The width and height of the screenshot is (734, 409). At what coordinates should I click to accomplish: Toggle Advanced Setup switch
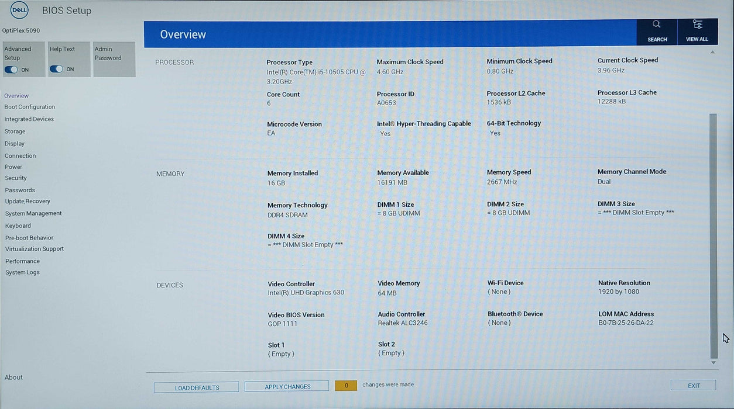click(x=11, y=70)
